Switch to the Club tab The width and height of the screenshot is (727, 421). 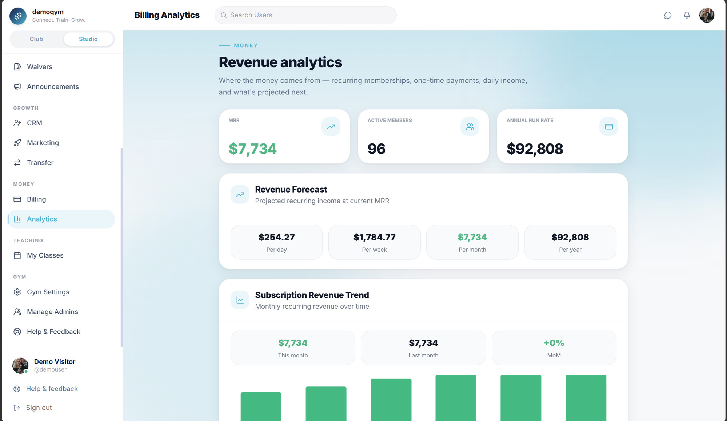(36, 39)
